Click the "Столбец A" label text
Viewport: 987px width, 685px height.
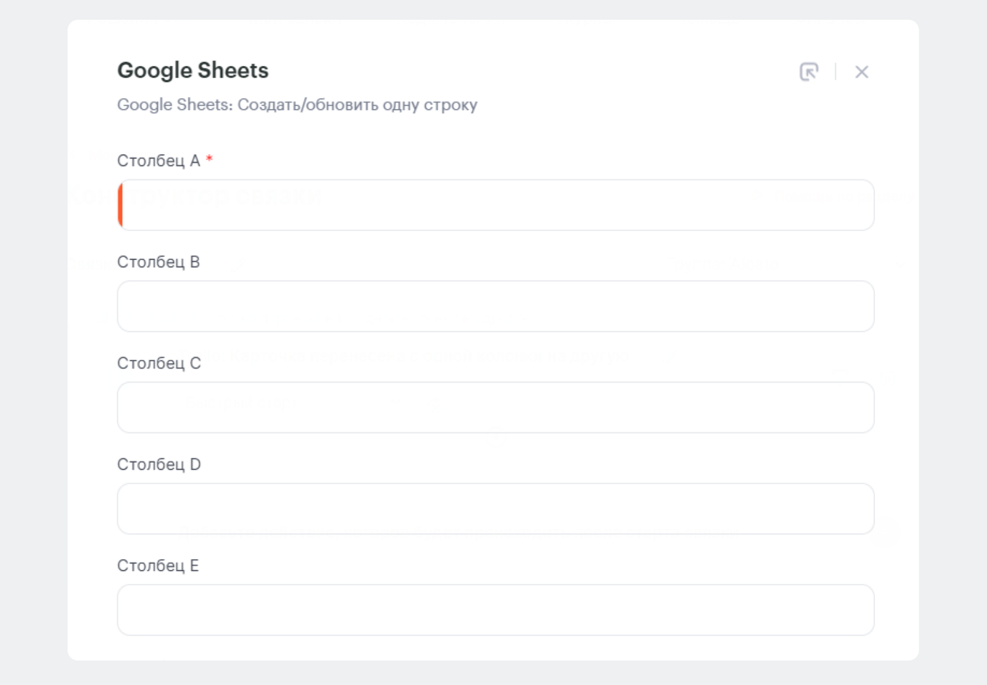point(159,161)
